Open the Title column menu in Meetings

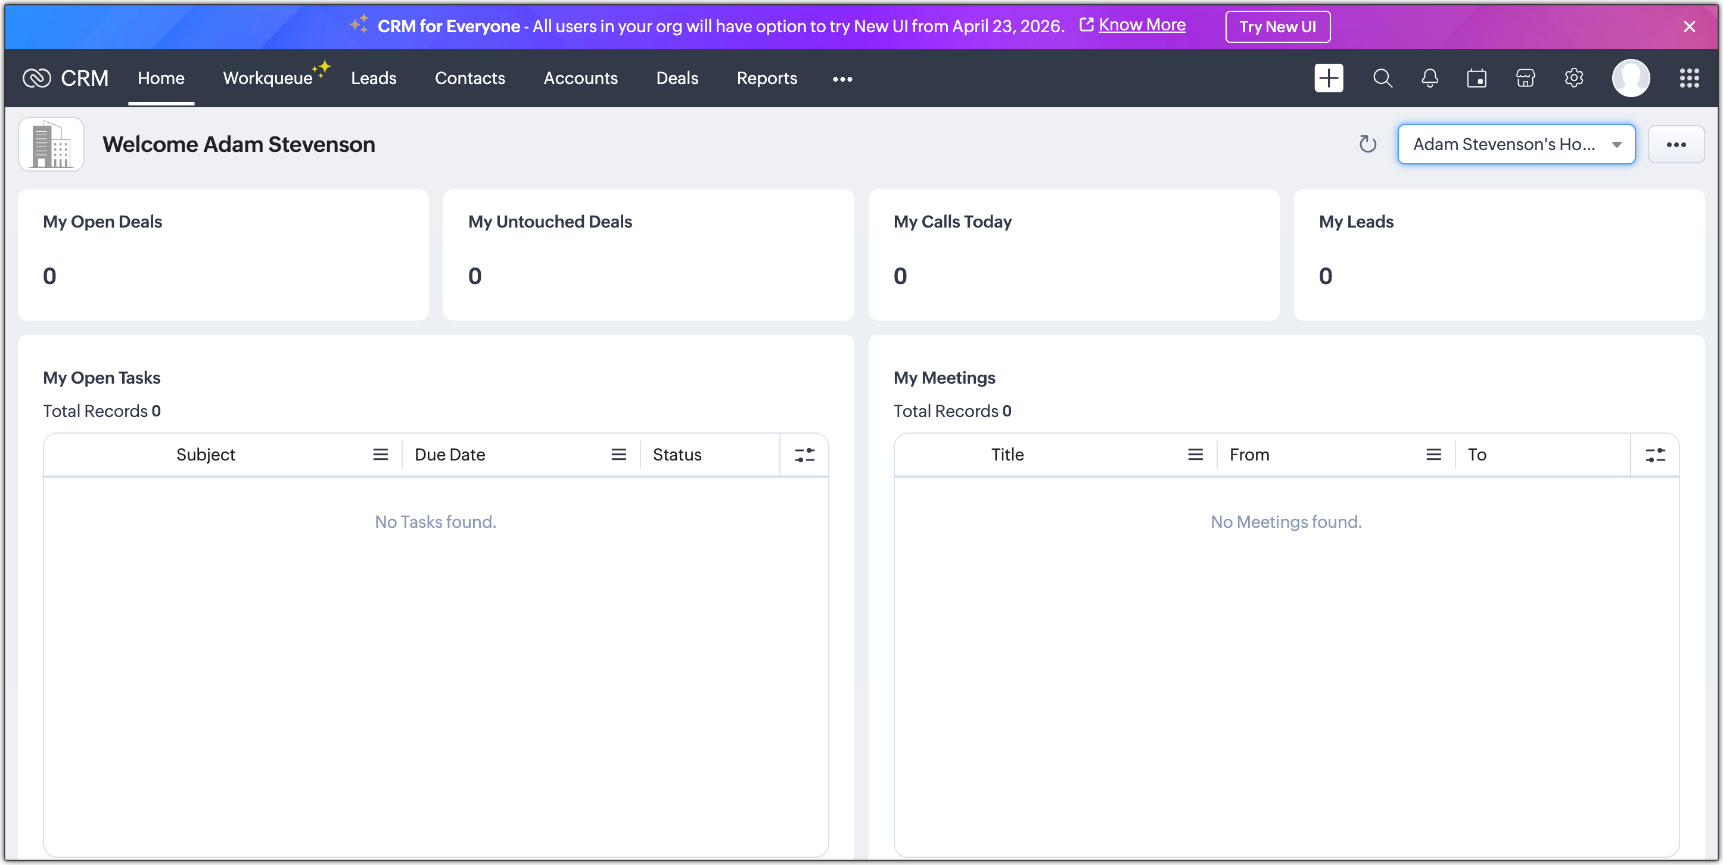(1195, 455)
